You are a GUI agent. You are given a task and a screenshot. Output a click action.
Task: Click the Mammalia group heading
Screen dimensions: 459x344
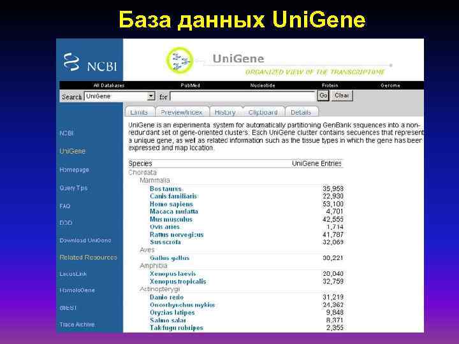pyautogui.click(x=154, y=180)
